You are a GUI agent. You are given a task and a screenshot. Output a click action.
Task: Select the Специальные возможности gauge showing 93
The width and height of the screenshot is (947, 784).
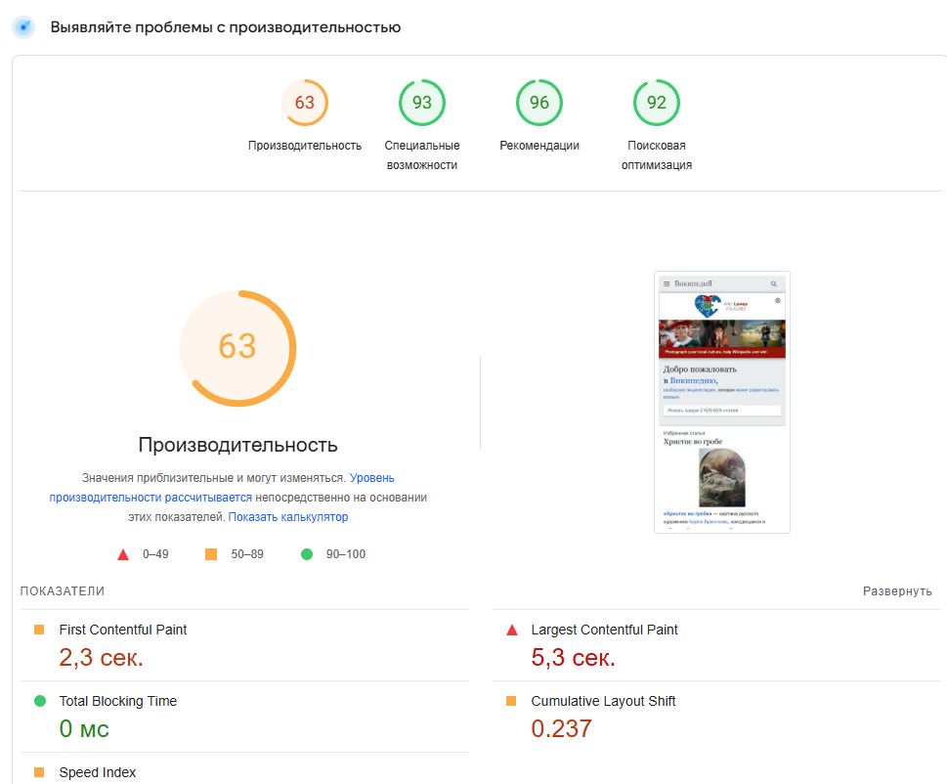click(x=421, y=102)
